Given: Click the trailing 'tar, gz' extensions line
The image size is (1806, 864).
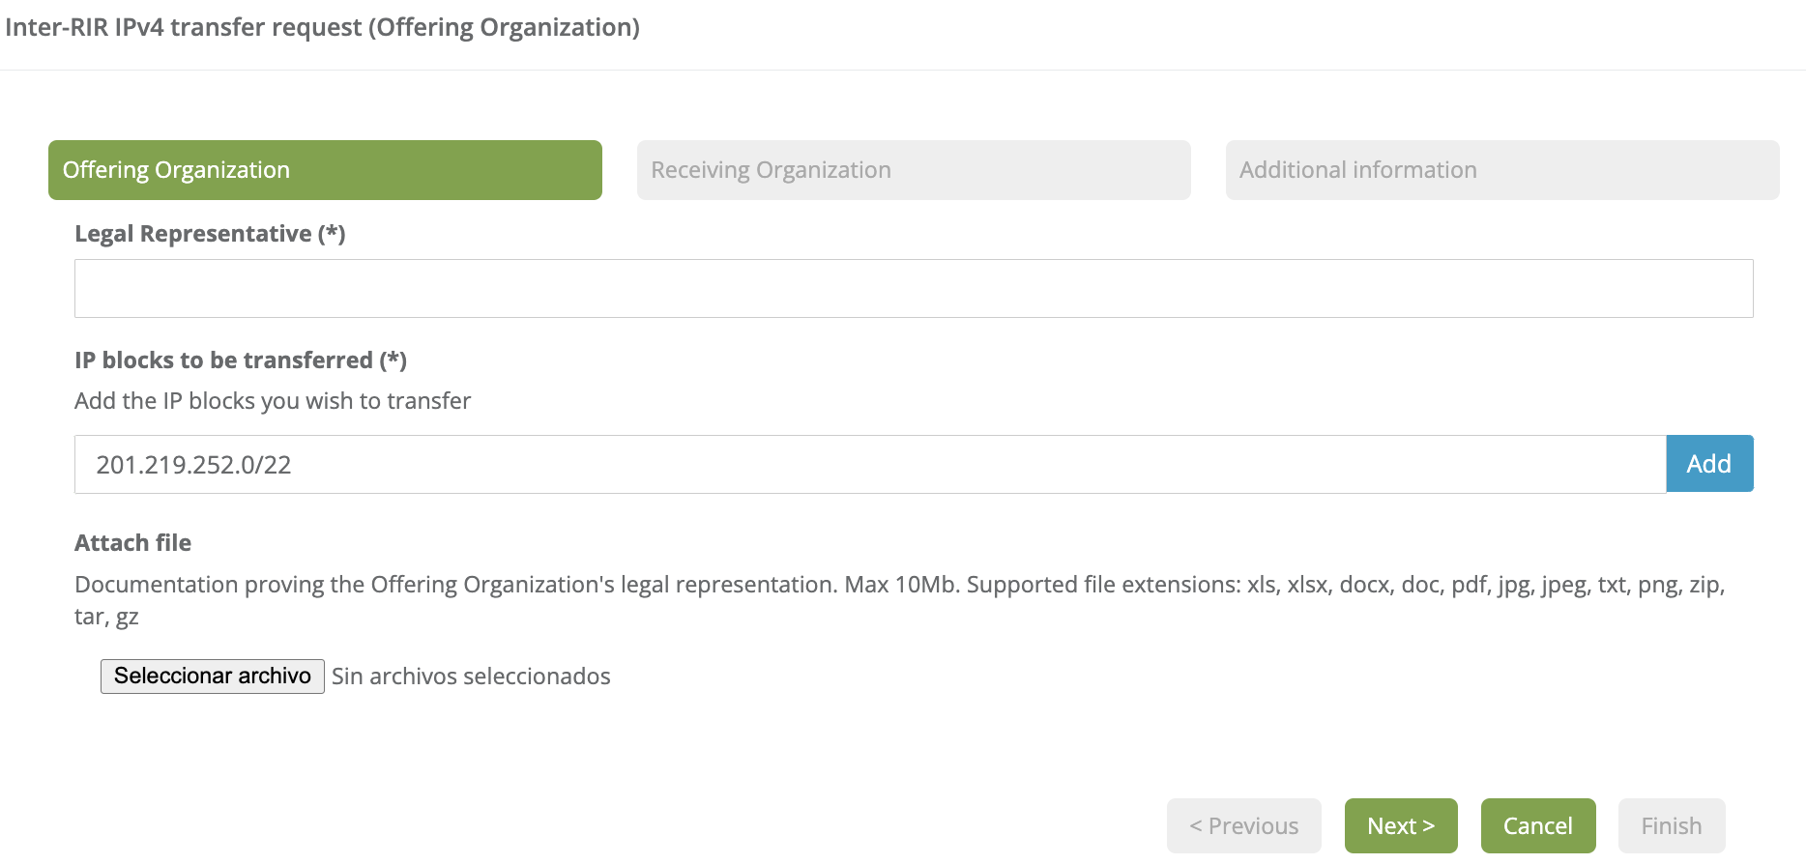Looking at the screenshot, I should 106,617.
